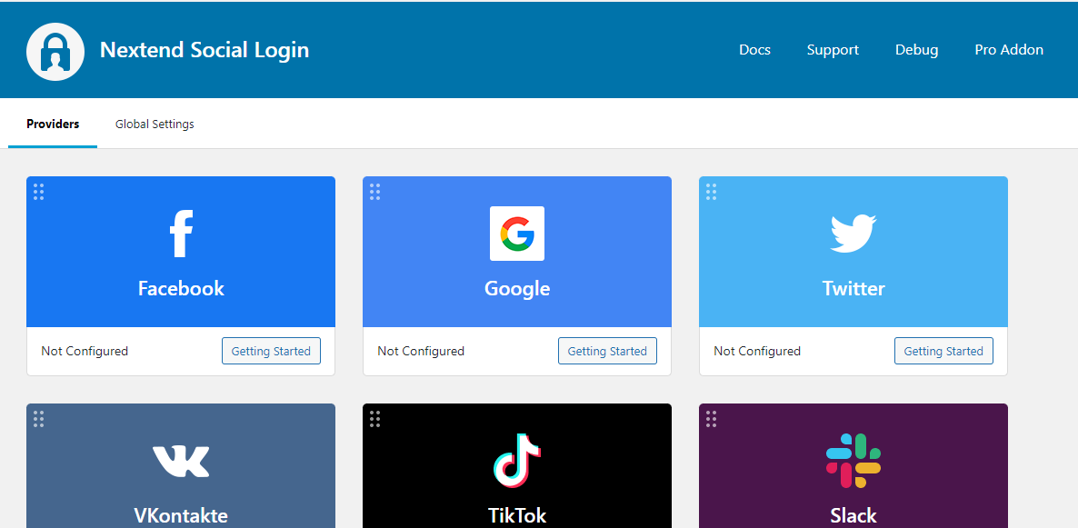Switch to the Global Settings tab

click(x=155, y=125)
